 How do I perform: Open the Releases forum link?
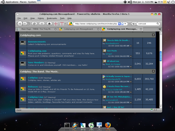point(33,87)
